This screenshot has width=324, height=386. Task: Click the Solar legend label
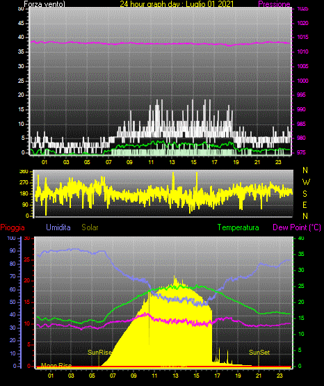coord(90,227)
